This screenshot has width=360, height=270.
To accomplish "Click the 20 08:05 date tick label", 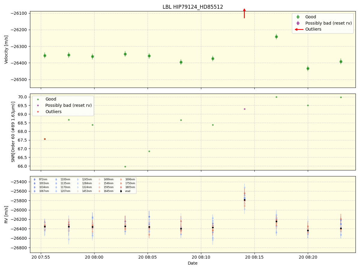I will pyautogui.click(x=148, y=257).
